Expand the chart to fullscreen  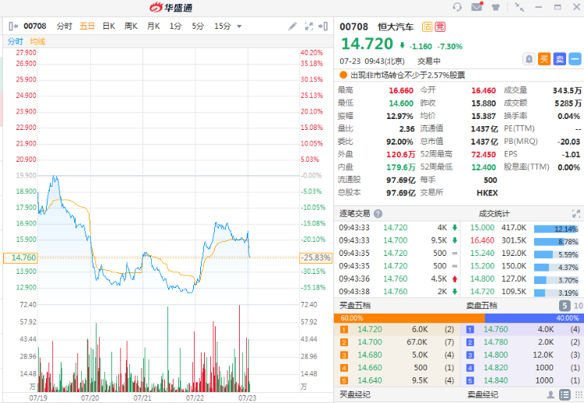coord(309,26)
